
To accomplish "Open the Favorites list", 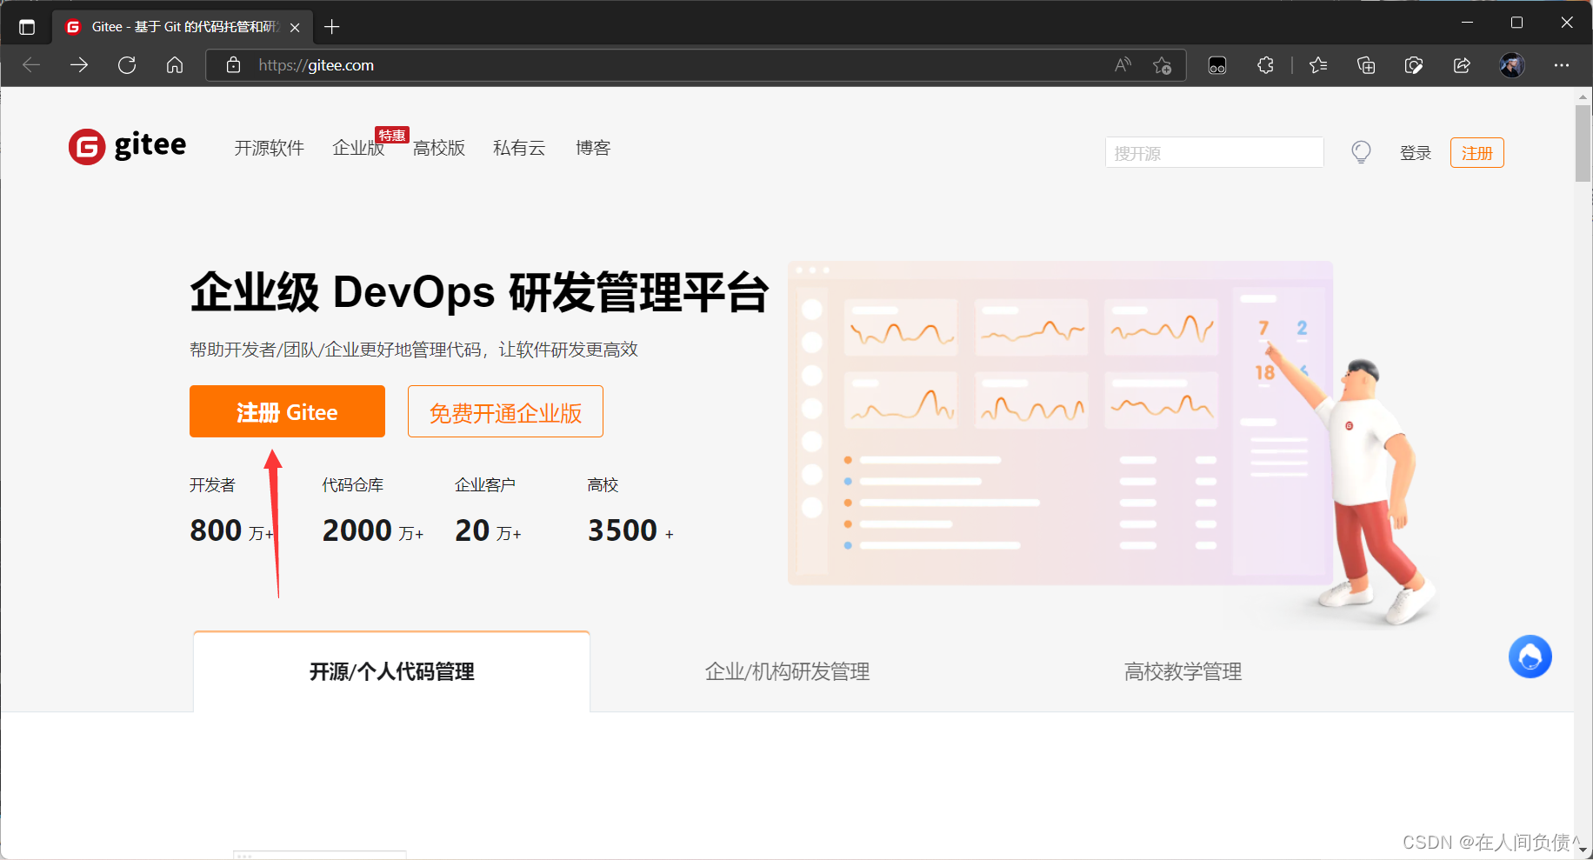I will 1318,65.
